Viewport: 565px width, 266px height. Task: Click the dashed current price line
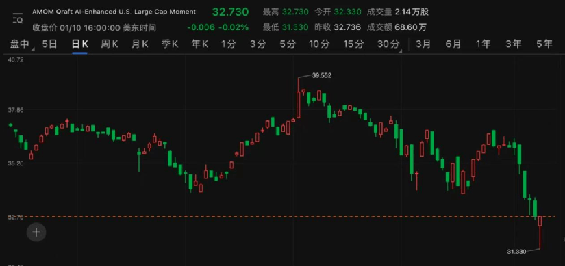(288, 216)
